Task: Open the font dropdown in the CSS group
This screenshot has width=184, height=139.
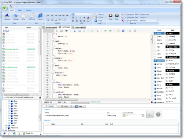Action: tap(91, 14)
